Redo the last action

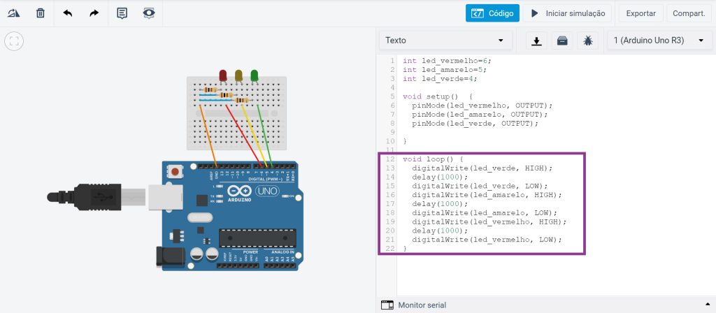tap(94, 13)
